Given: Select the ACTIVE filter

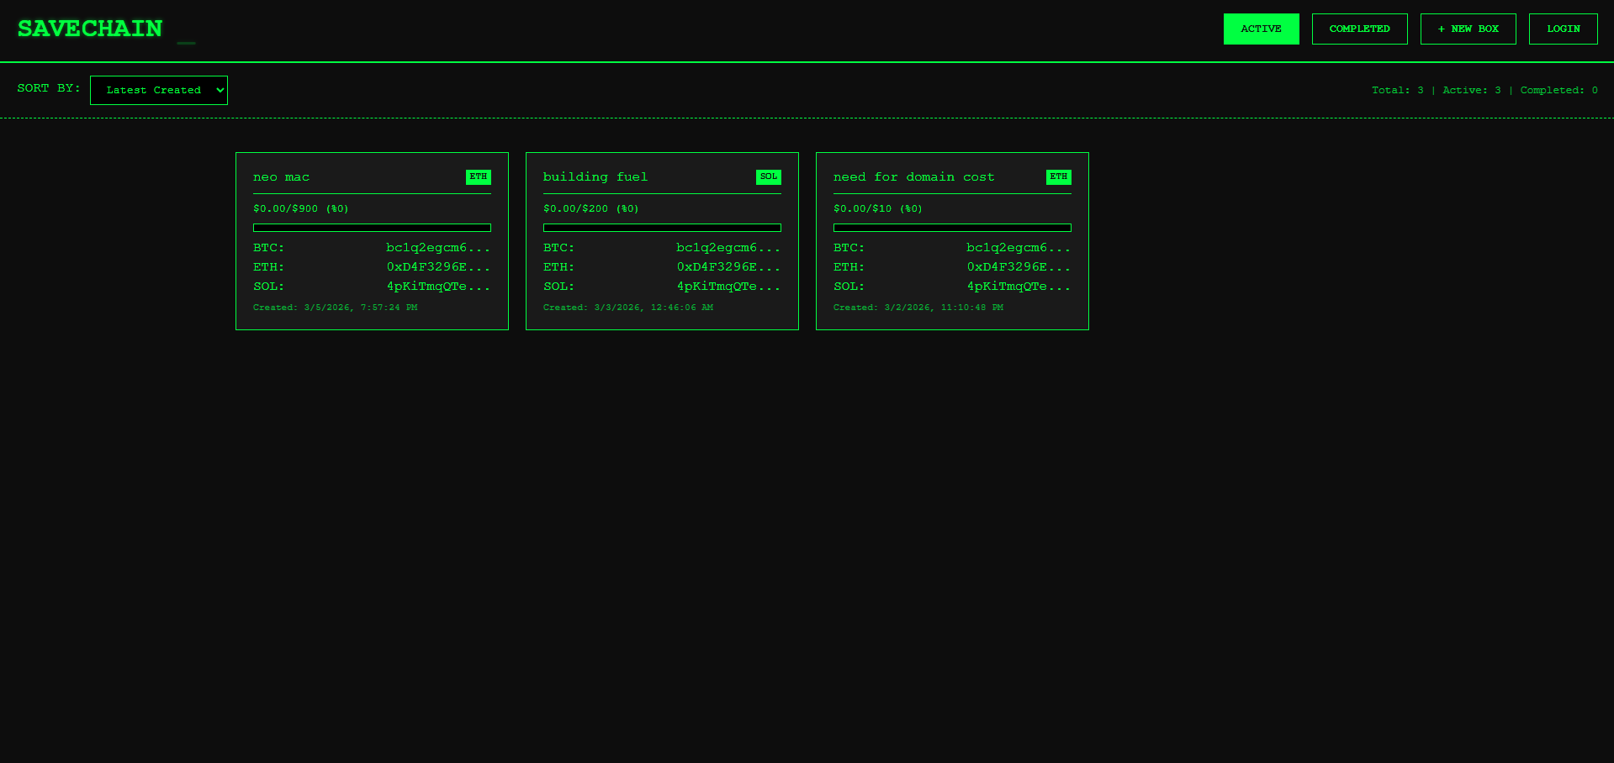Looking at the screenshot, I should pos(1261,28).
